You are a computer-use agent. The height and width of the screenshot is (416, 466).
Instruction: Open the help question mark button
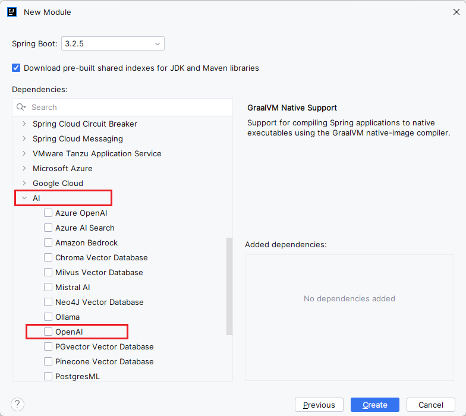click(17, 404)
